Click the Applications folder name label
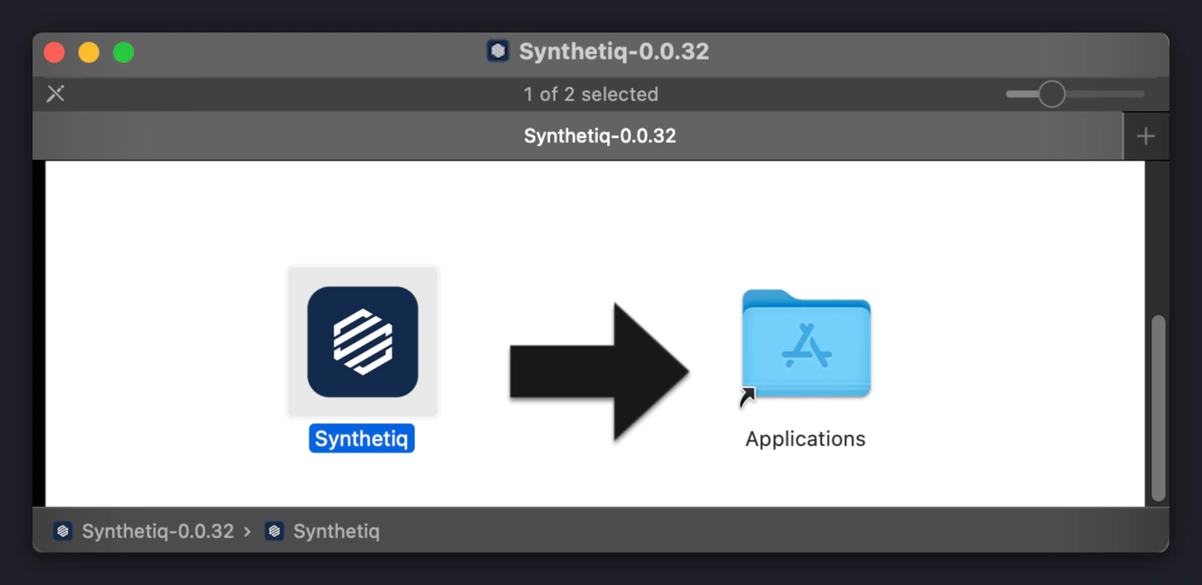This screenshot has height=585, width=1202. click(806, 439)
